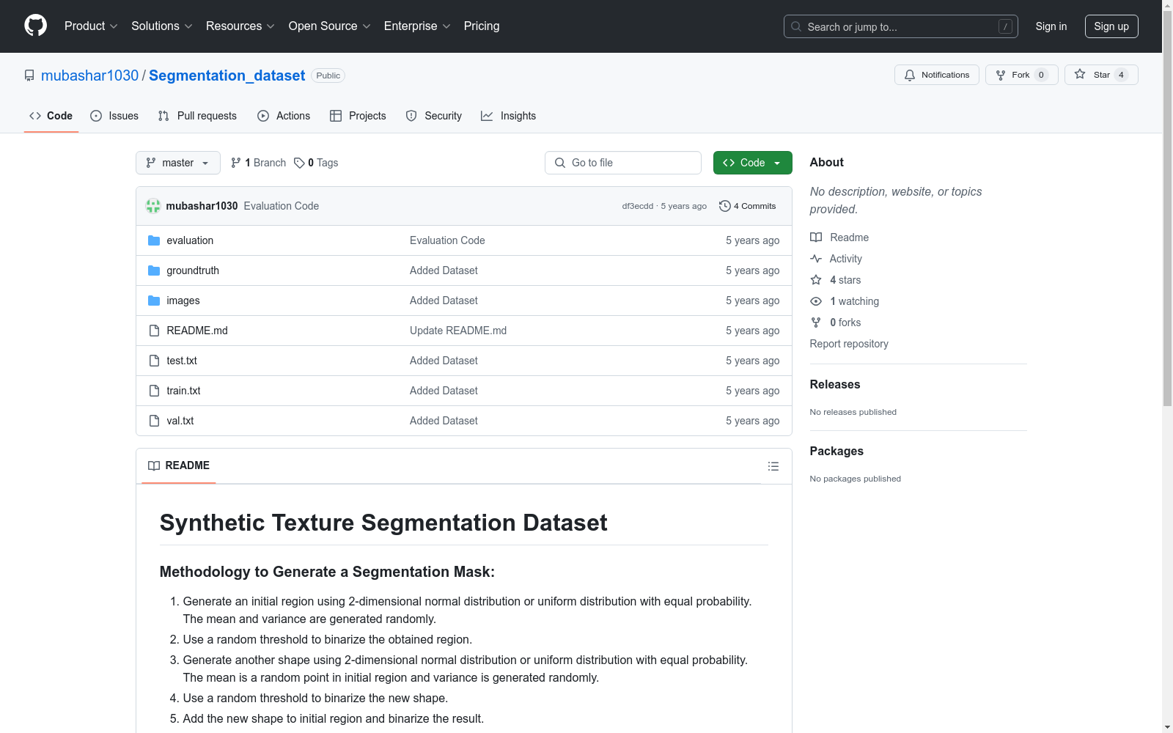Switch to the Pull requests tab

(x=197, y=116)
